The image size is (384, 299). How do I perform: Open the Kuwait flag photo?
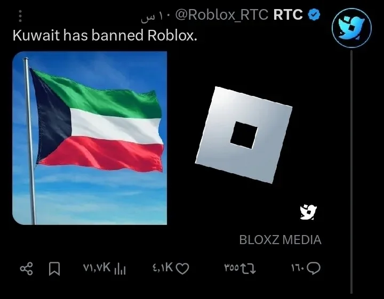coord(90,138)
